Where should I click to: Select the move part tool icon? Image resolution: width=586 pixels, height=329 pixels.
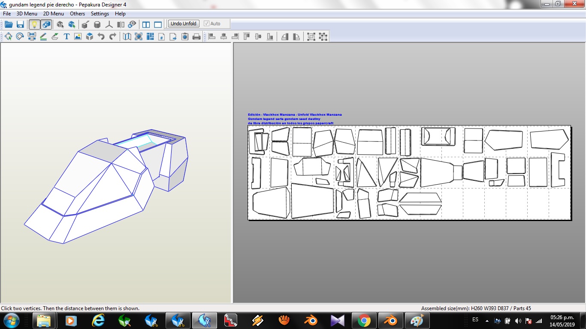pos(8,36)
